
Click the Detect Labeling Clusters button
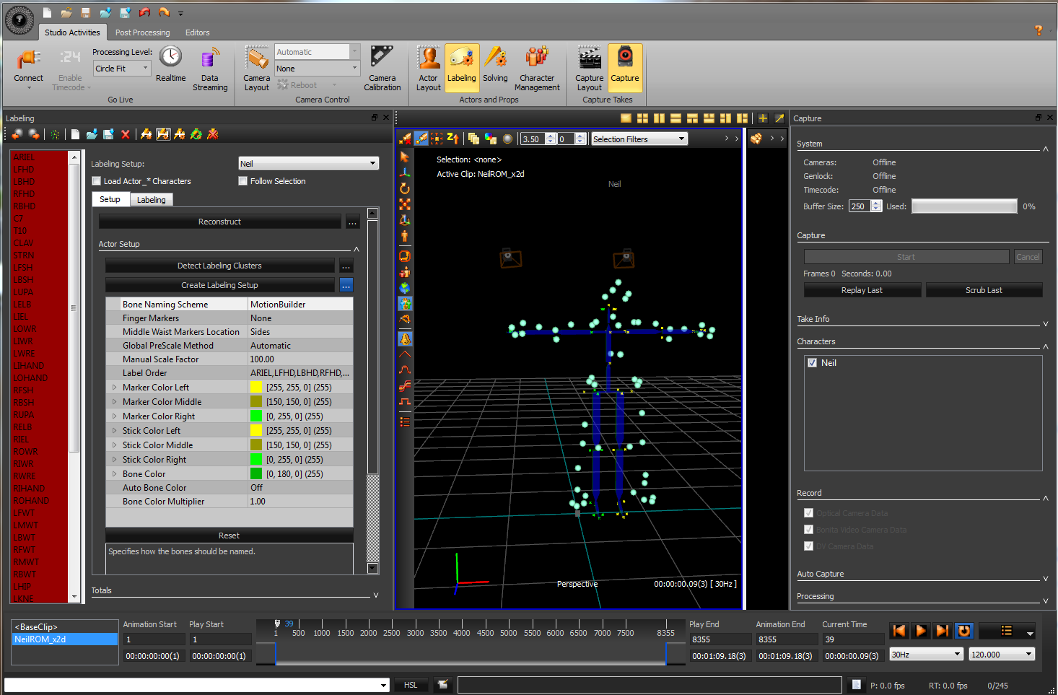click(219, 266)
